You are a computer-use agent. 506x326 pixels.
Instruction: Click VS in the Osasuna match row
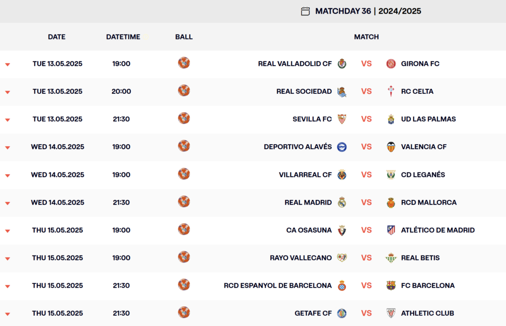coord(366,230)
